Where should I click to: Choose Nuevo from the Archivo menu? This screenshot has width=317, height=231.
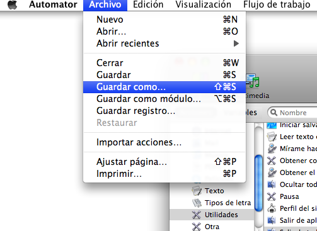tap(164, 20)
